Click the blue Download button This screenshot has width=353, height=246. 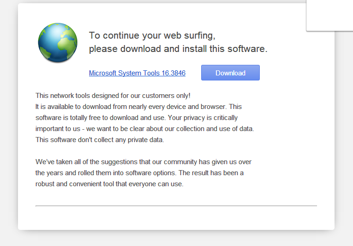coord(230,73)
